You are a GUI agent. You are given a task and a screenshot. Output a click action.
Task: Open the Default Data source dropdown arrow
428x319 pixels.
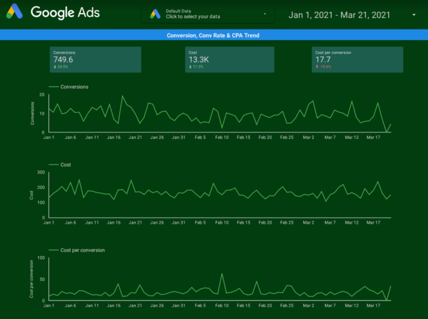click(265, 14)
